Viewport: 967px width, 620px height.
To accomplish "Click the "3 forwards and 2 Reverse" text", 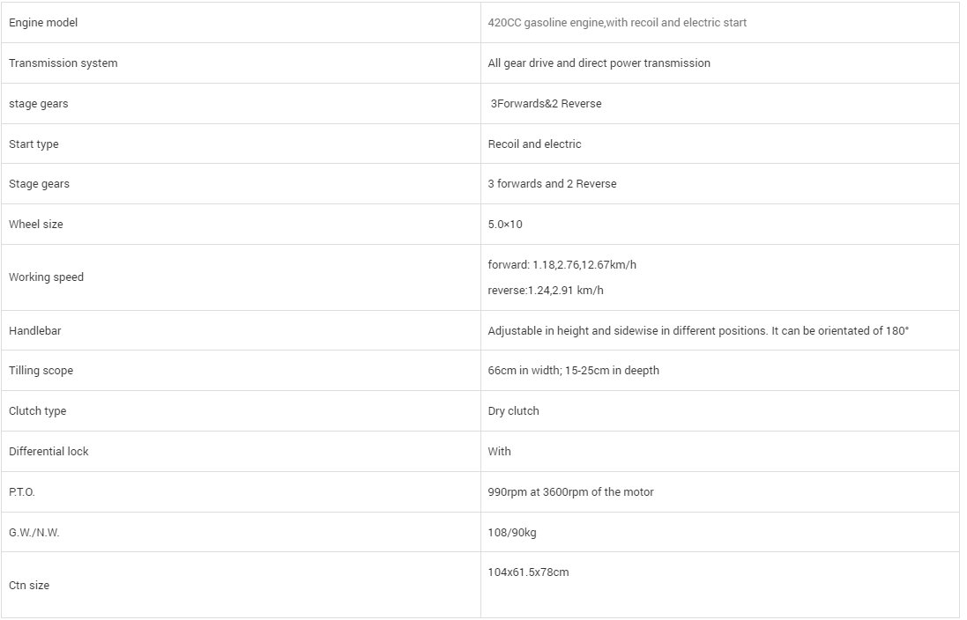I will [552, 184].
